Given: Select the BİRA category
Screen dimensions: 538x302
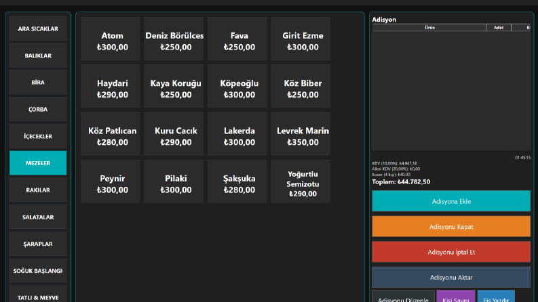Looking at the screenshot, I should click(38, 82).
